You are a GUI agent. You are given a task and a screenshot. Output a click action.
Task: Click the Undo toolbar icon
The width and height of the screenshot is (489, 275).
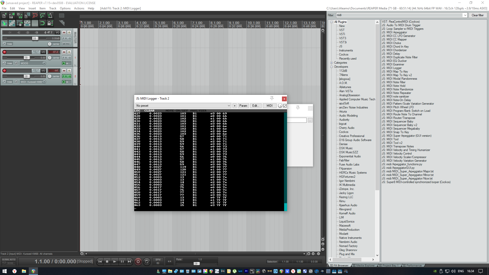pos(35,16)
